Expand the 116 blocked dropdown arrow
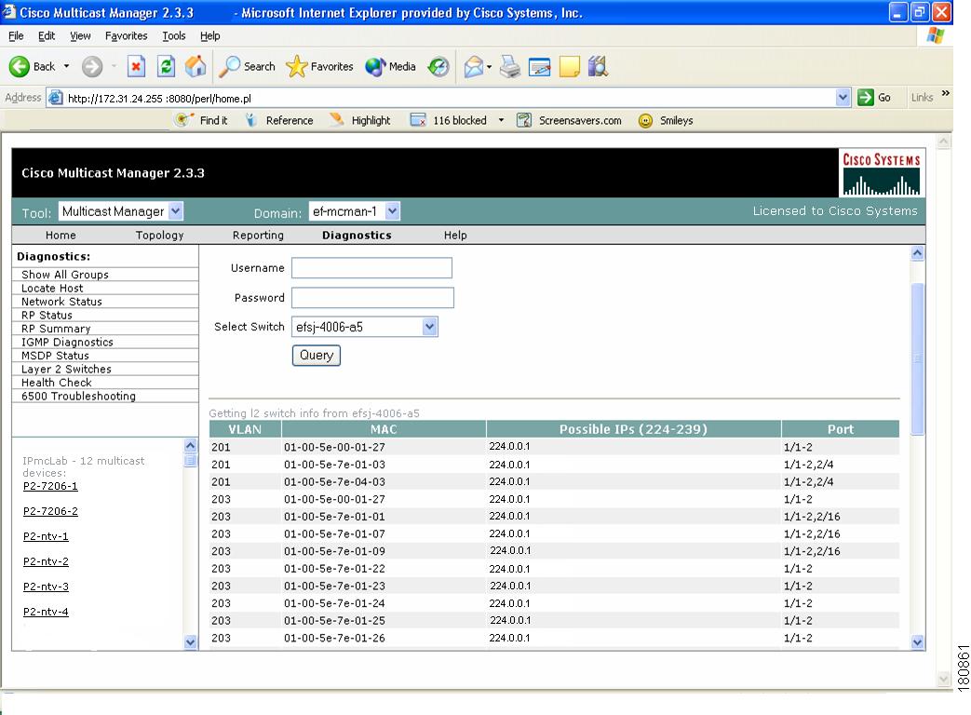Viewport: 971px width, 715px height. click(501, 120)
